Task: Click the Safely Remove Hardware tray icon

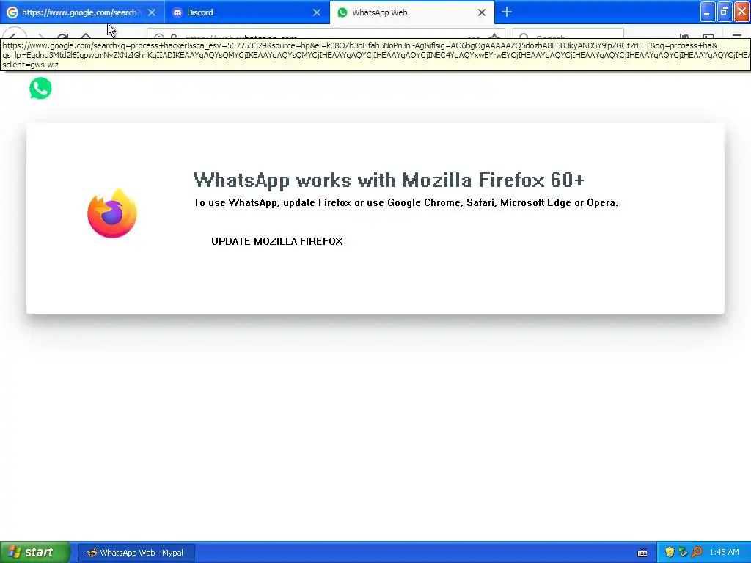Action: [x=683, y=552]
